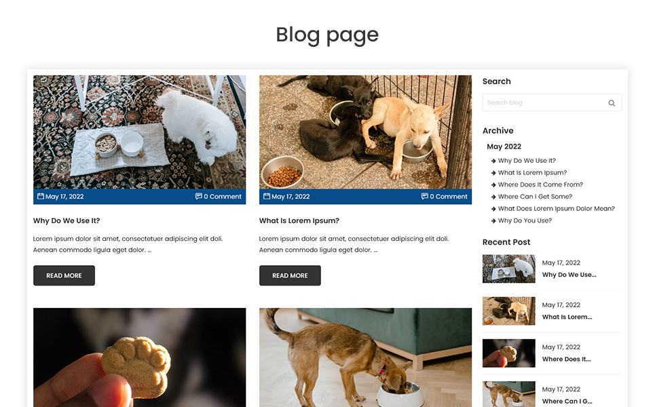Image resolution: width=655 pixels, height=407 pixels.
Task: Open archive link Where Does It Come From?
Action: coord(540,185)
